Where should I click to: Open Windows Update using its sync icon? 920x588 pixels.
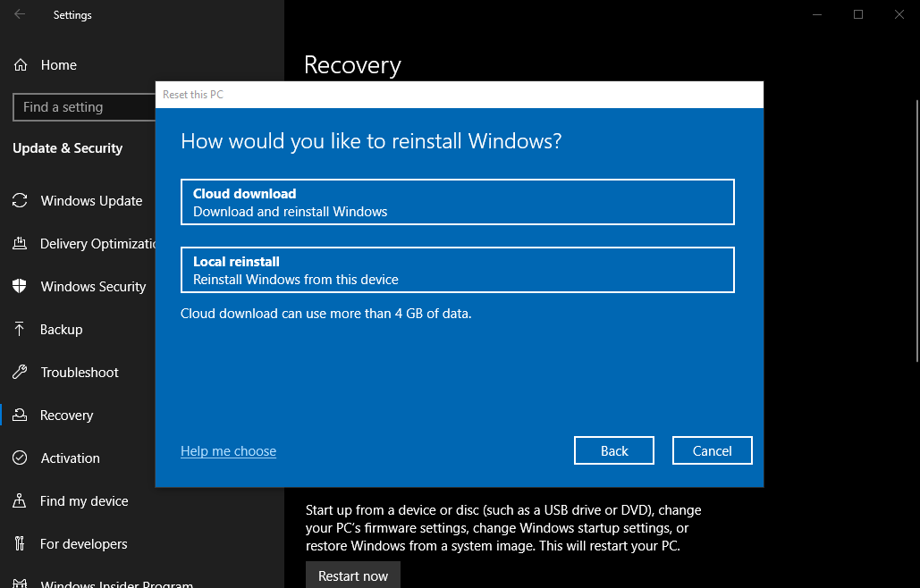coord(20,201)
